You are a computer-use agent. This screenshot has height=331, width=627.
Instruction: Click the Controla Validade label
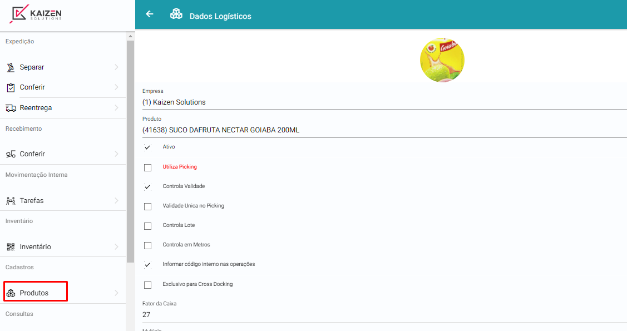coord(184,186)
